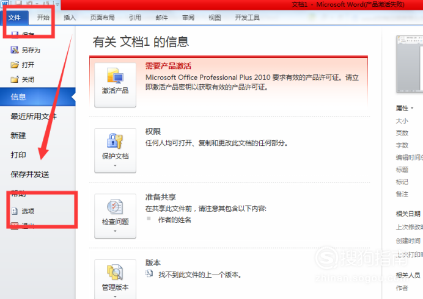The width and height of the screenshot is (423, 299).
Task: Click the 关闭 close-document icon
Action: pyautogui.click(x=15, y=79)
